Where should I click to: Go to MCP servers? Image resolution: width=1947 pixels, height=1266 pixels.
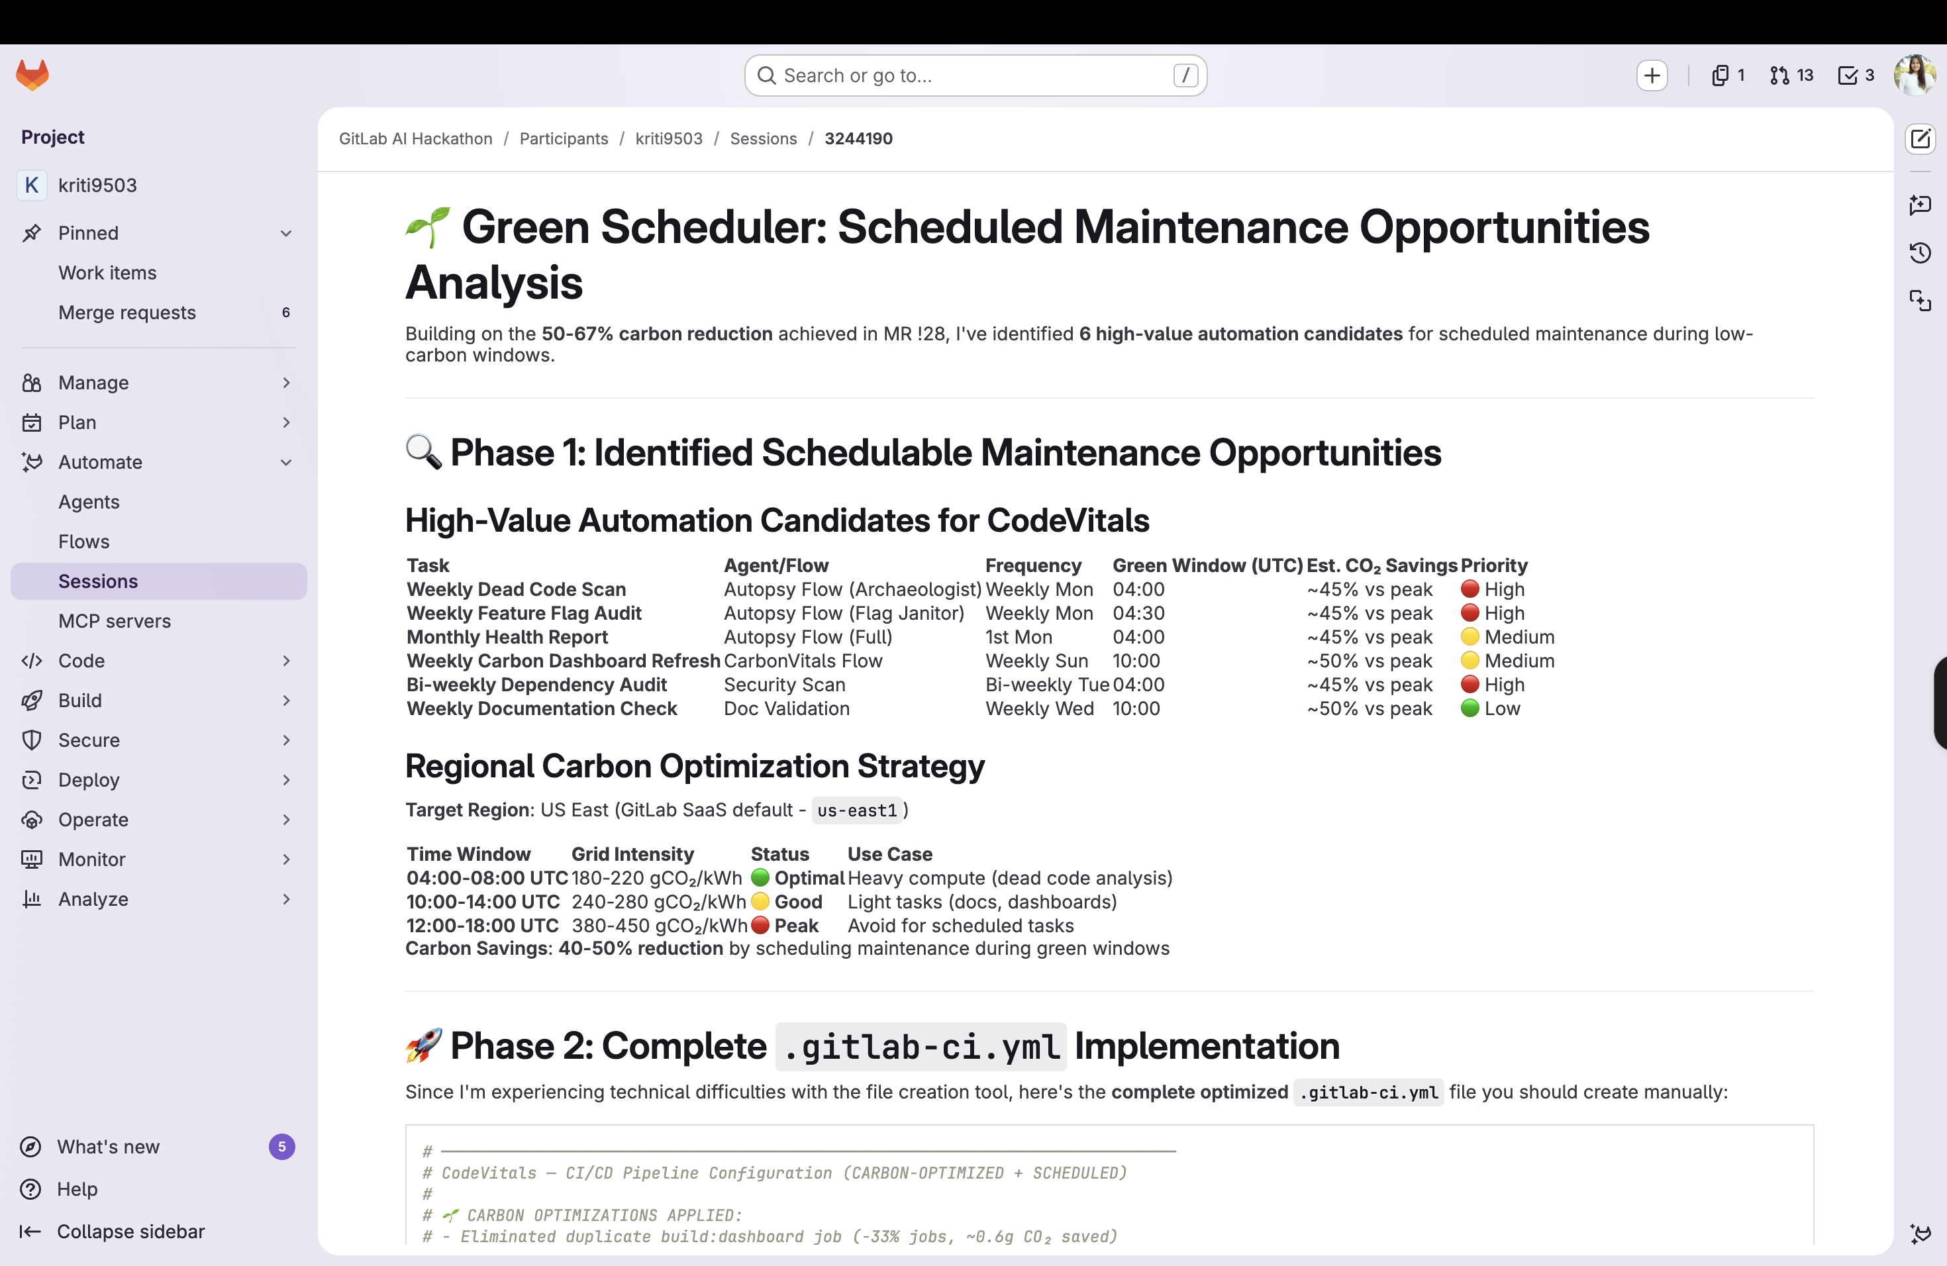(115, 620)
